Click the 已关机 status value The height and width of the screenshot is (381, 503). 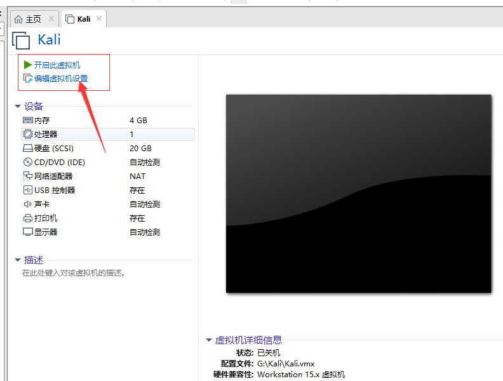pyautogui.click(x=269, y=353)
